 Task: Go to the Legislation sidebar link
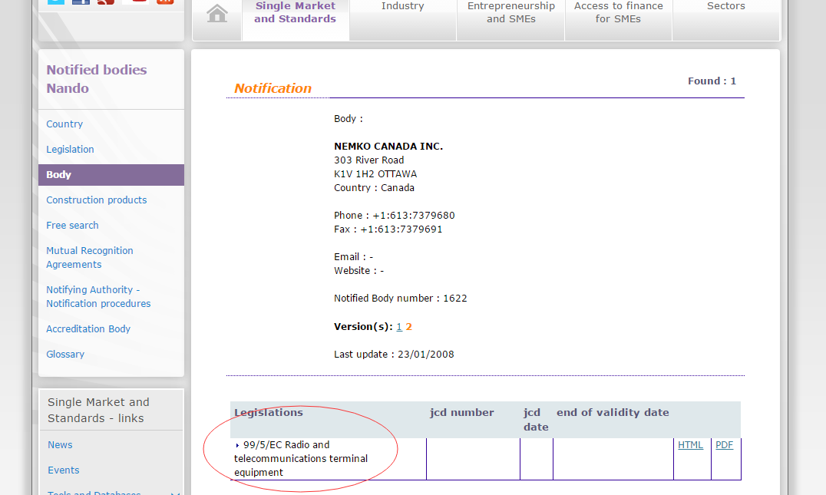70,150
